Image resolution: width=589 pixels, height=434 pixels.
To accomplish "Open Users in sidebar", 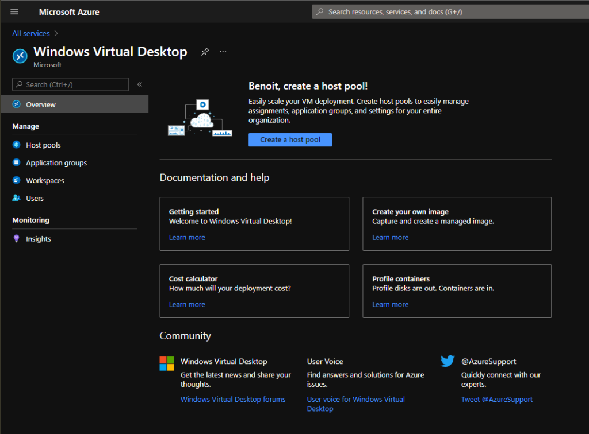I will tap(35, 198).
